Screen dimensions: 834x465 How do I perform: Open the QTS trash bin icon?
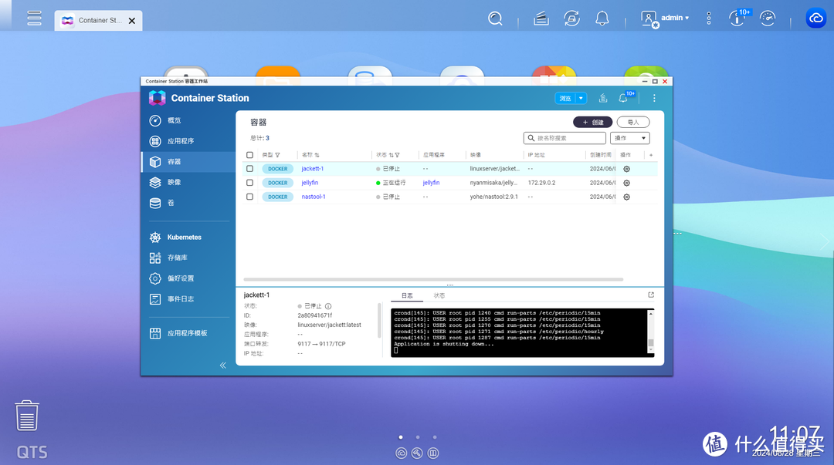[27, 416]
